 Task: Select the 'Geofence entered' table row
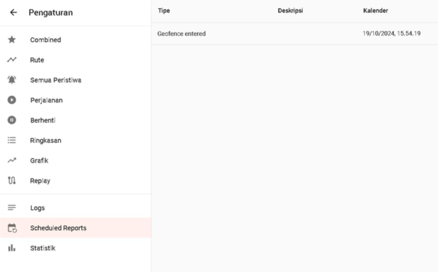[181, 34]
